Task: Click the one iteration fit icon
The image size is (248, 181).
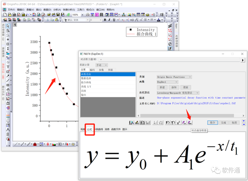Action: [x=184, y=122]
